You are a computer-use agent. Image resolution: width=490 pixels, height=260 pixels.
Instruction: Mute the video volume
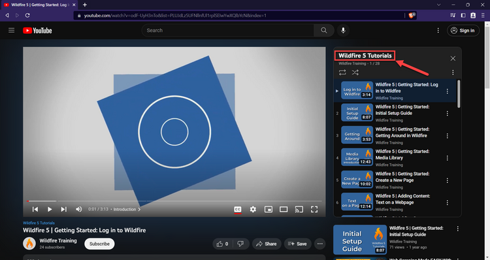[79, 209]
